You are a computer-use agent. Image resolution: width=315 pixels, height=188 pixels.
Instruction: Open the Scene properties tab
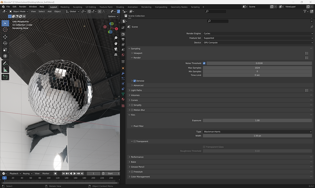123,49
